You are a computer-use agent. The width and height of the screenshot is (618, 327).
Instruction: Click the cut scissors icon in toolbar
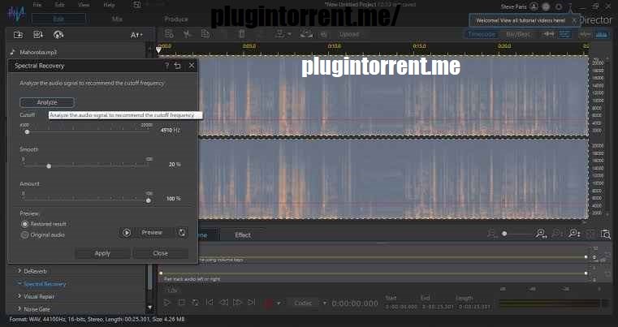click(187, 34)
